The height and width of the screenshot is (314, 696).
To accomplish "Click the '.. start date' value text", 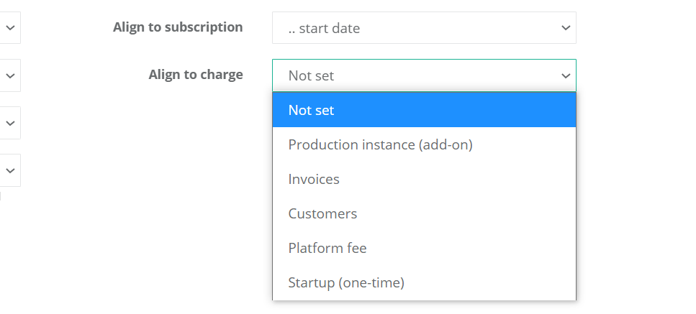I will pyautogui.click(x=324, y=29).
